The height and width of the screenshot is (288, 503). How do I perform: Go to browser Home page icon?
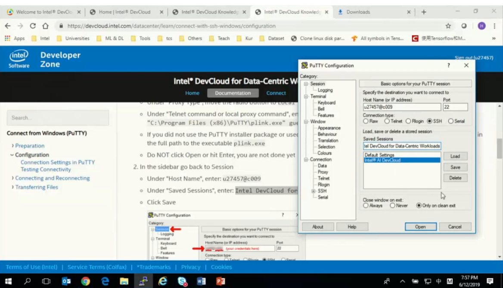46,26
